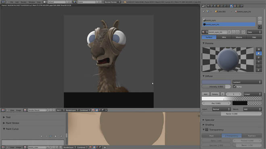
Task: Open the Blender Render engine dropdown
Action: click(x=112, y=2)
